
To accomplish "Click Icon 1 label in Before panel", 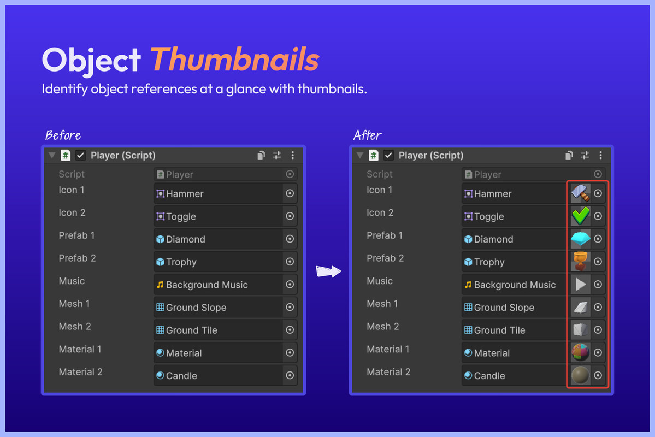I will (x=72, y=190).
